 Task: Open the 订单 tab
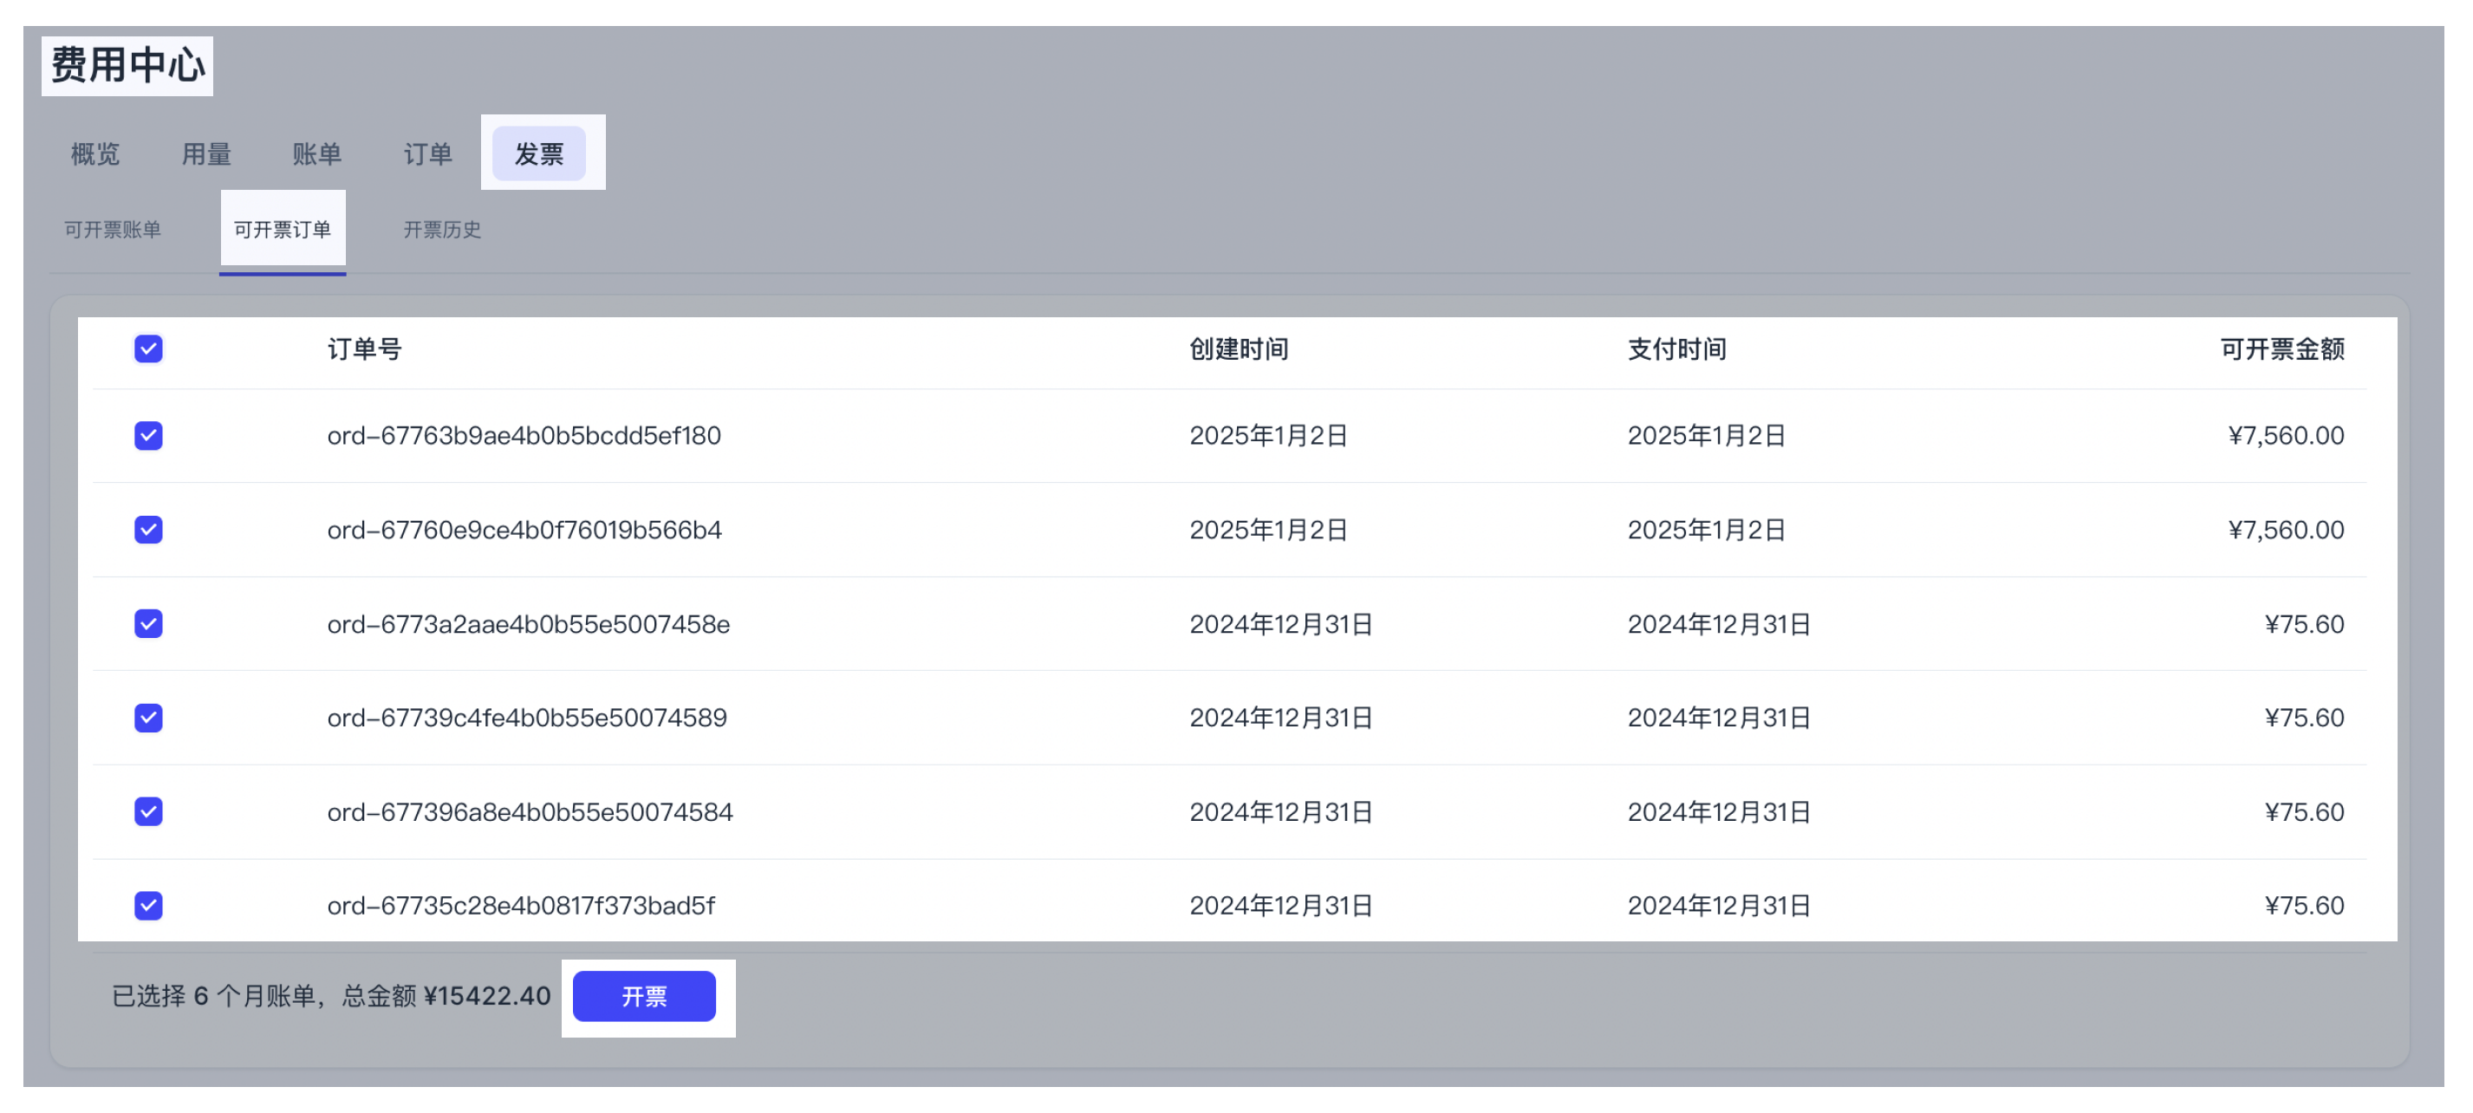pos(427,153)
